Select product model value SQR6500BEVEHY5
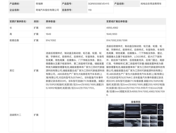Viewport: 176px width, 133px height. (99, 4)
